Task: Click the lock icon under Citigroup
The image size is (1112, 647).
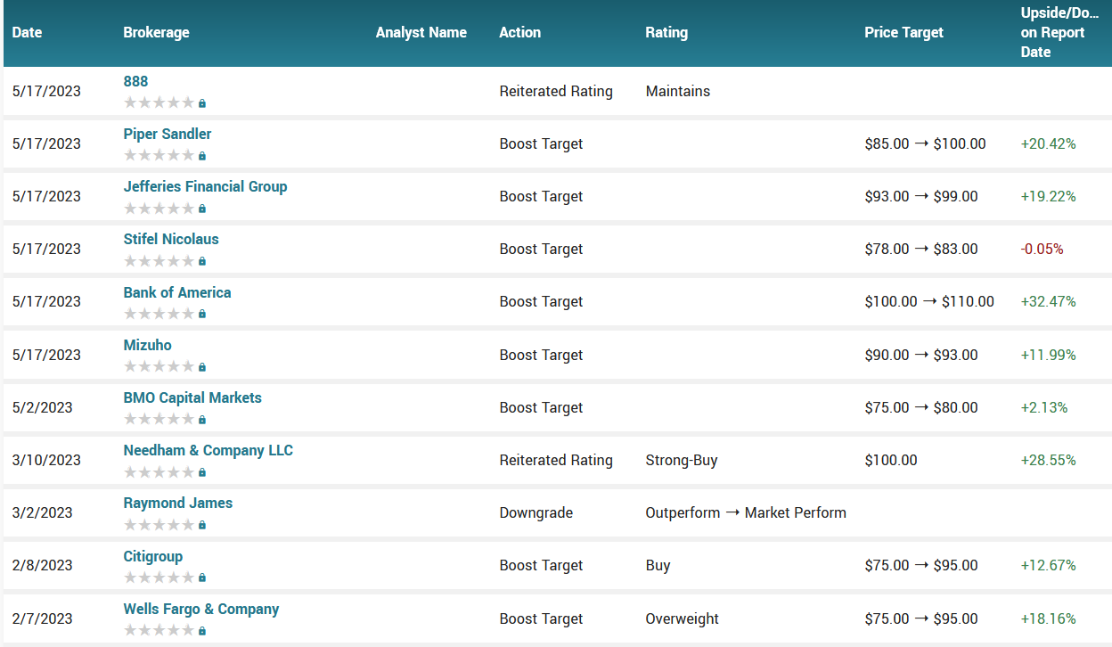Action: point(202,577)
